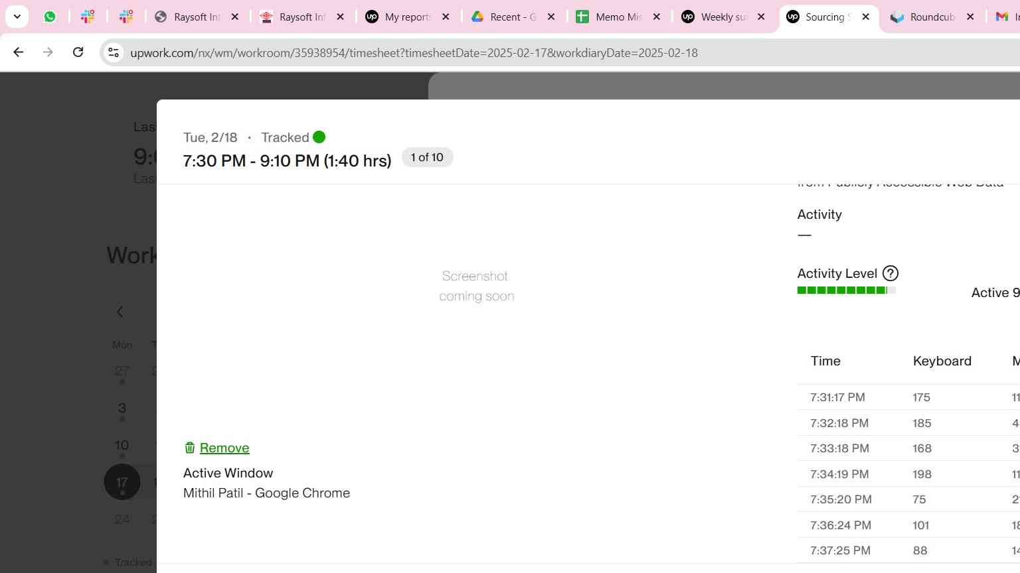The image size is (1020, 573).
Task: Select day 10 in background calendar
Action: (122, 445)
